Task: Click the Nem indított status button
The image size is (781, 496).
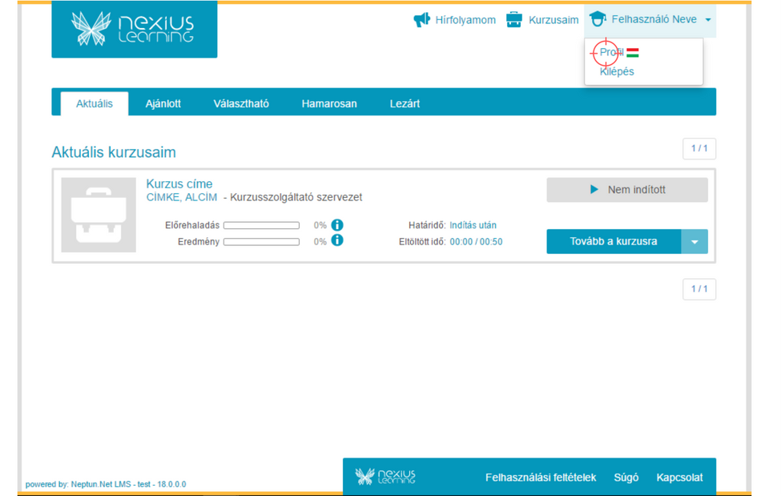Action: (627, 190)
